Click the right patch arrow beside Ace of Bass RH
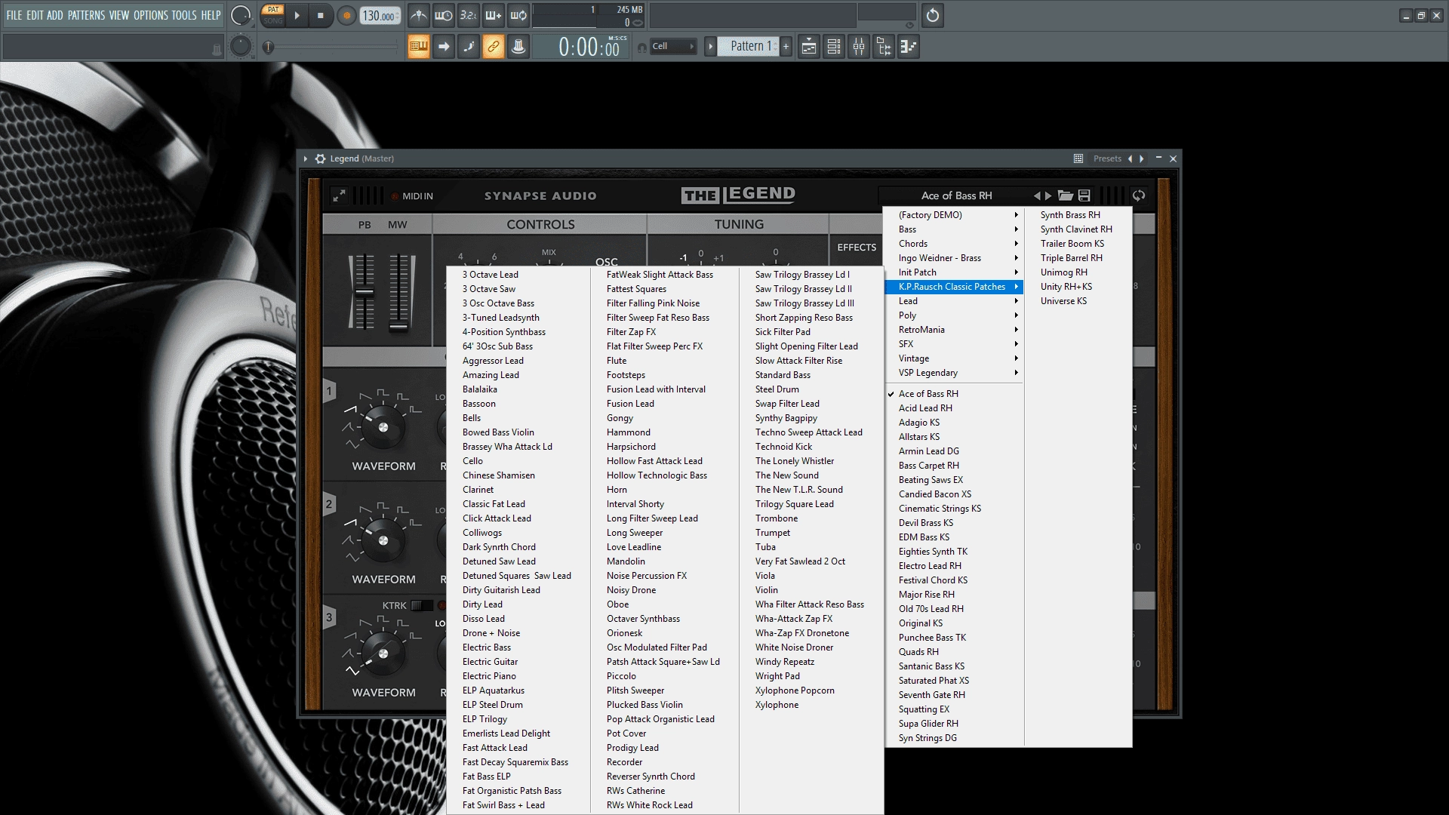Image resolution: width=1449 pixels, height=815 pixels. [x=1048, y=195]
